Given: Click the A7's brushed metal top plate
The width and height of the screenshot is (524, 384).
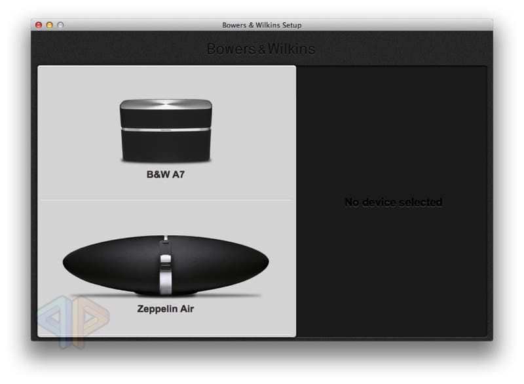Looking at the screenshot, I should pos(166,106).
